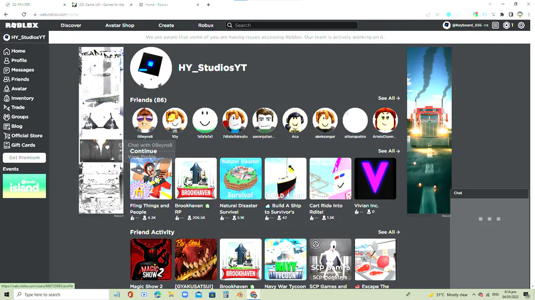Screen dimensions: 535x300
Task: Open the Trade sidebar icon
Action: click(x=7, y=107)
